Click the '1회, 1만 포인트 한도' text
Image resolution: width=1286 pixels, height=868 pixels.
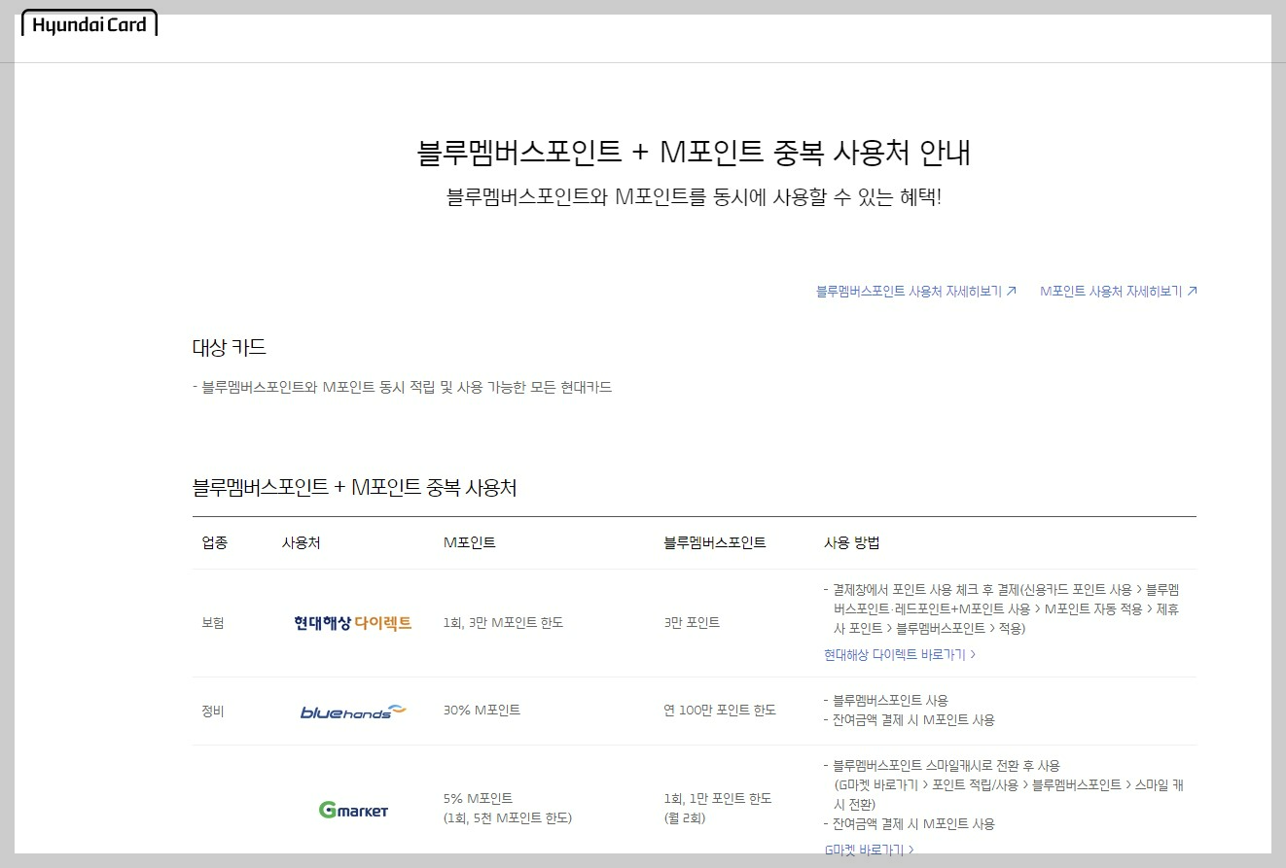pyautogui.click(x=718, y=798)
